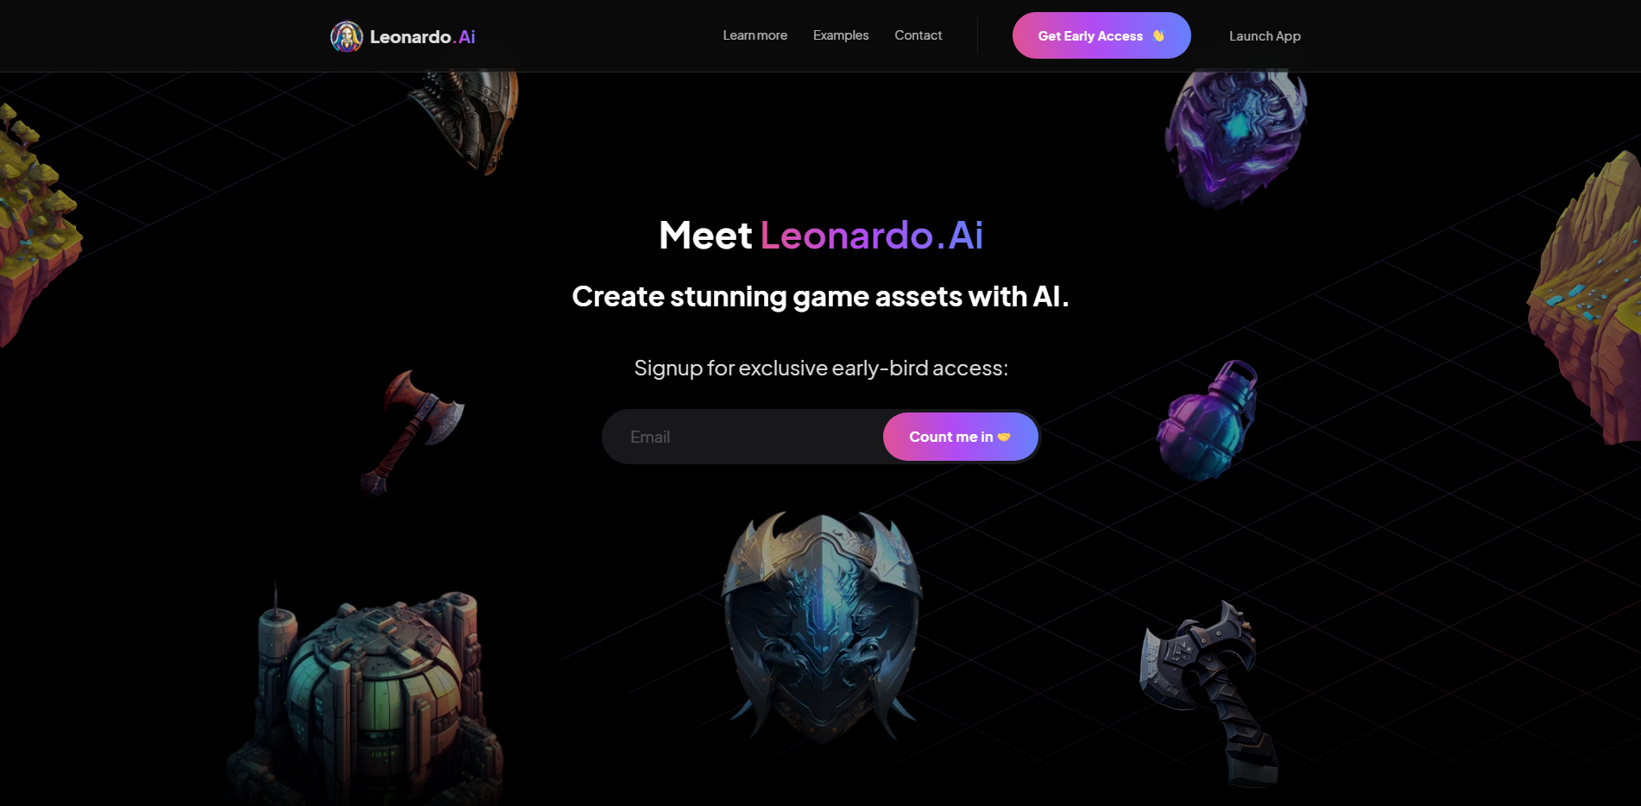Click the purple crystal shield artwork
1641x806 pixels.
tap(1235, 140)
